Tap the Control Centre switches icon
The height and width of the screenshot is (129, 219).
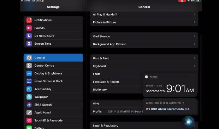[29, 66]
